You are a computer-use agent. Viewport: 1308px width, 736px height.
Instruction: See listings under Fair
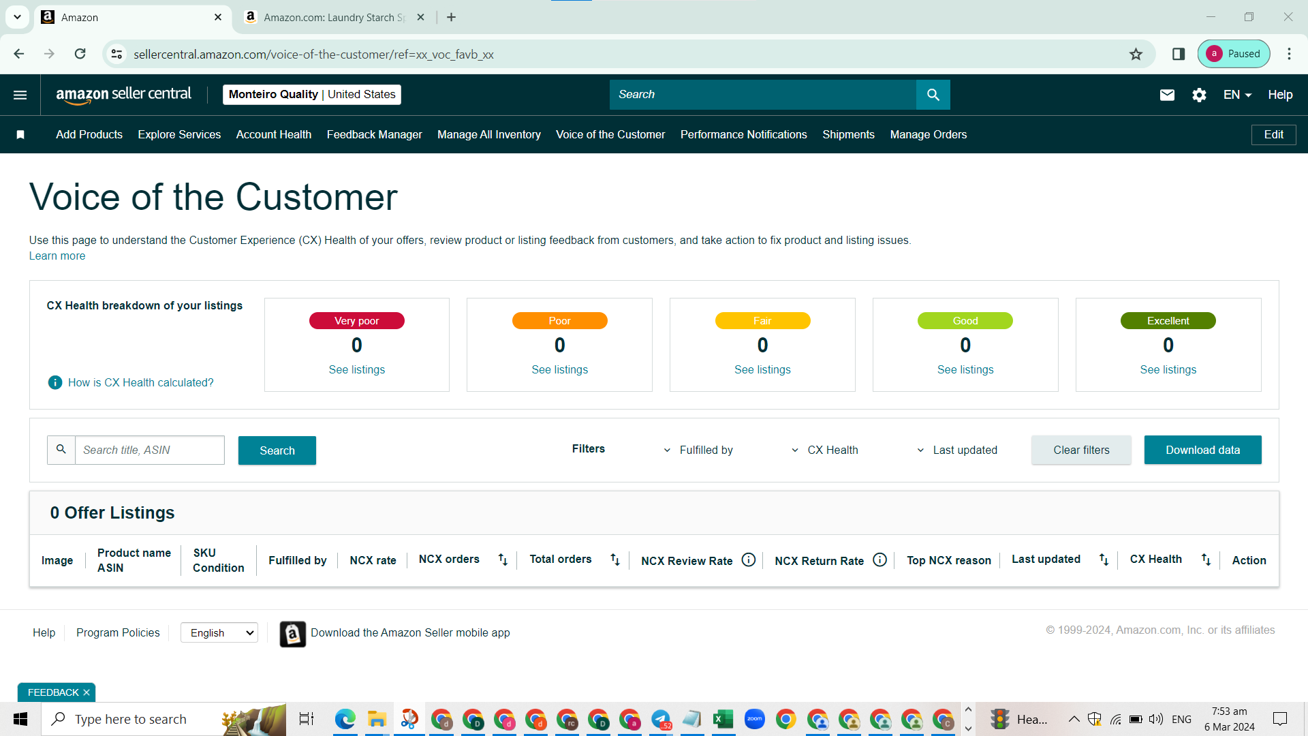(763, 370)
